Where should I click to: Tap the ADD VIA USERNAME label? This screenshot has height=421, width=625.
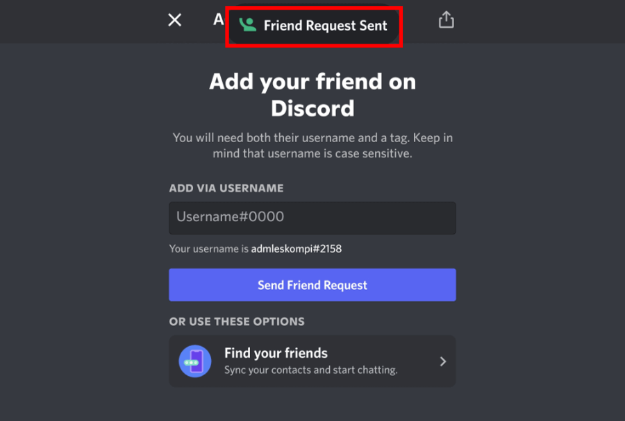[226, 188]
